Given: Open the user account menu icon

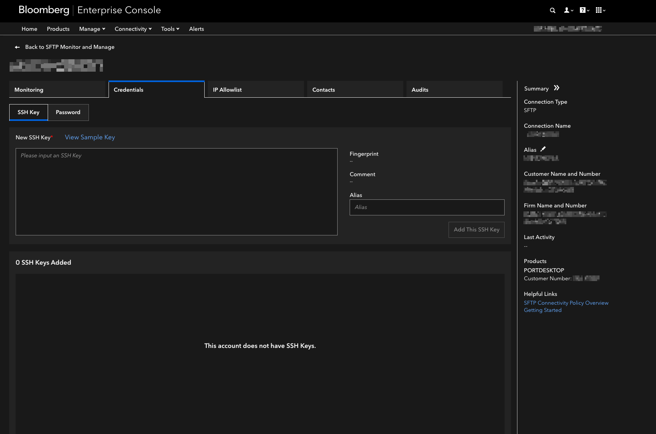Looking at the screenshot, I should 569,10.
